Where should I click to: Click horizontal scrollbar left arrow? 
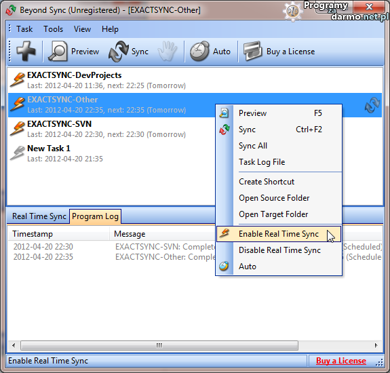click(x=14, y=345)
